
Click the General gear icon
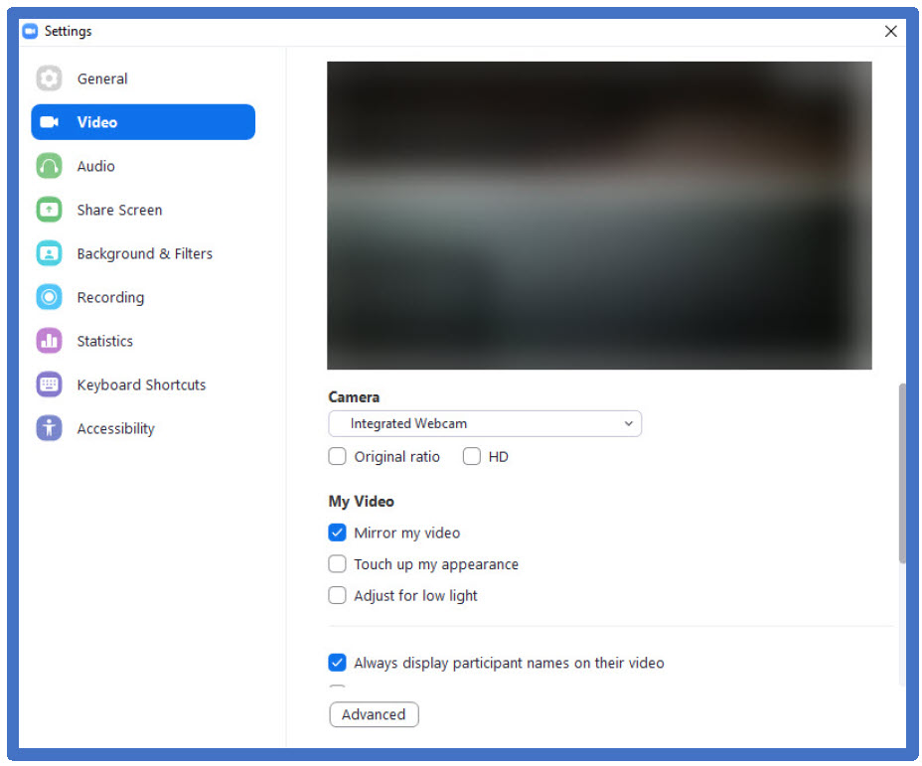coord(49,78)
